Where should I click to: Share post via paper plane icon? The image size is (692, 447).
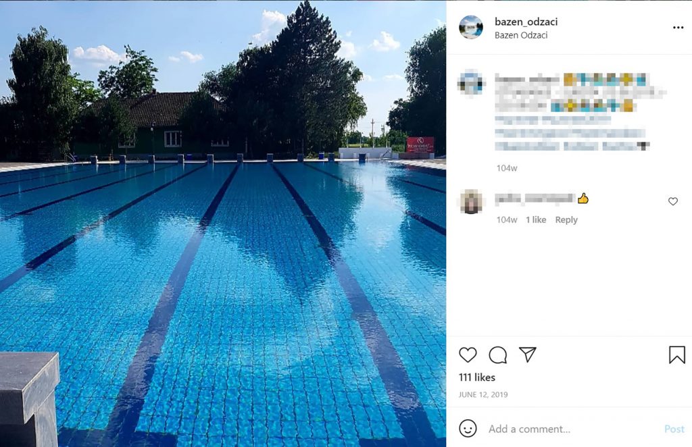[527, 354]
